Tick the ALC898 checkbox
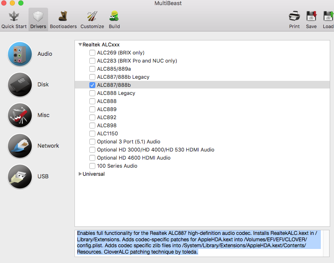Image resolution: width=334 pixels, height=263 pixels. [92, 126]
